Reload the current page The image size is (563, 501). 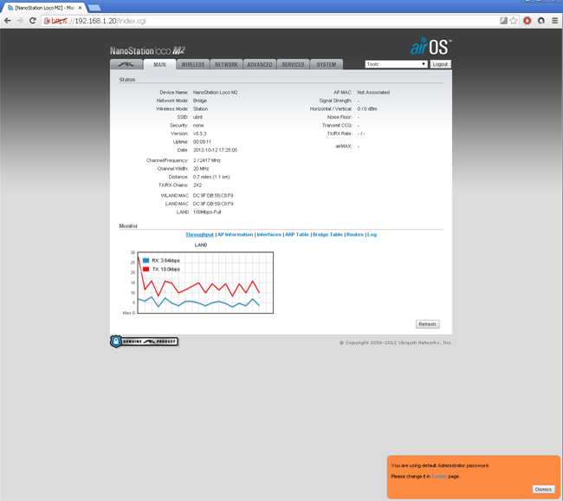pos(33,21)
